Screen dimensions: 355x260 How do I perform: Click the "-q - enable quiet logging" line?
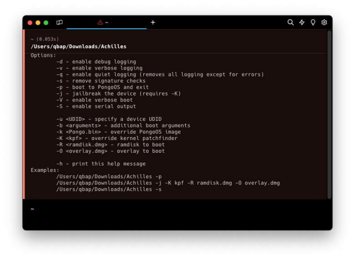[x=160, y=75]
